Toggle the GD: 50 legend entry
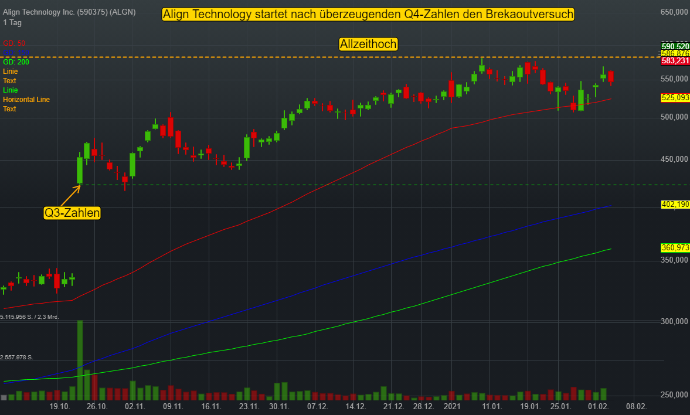 click(x=14, y=43)
